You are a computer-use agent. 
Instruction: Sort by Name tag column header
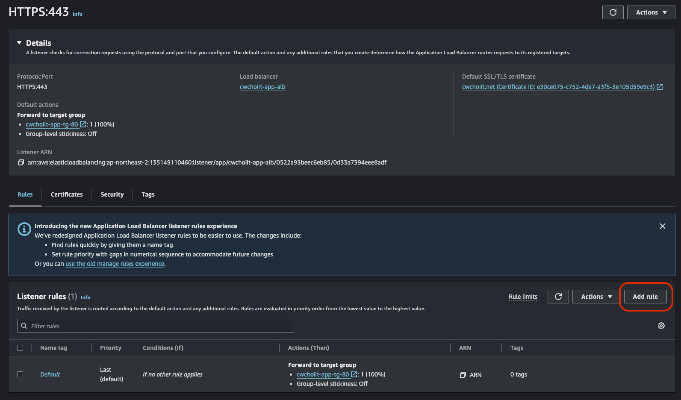54,348
